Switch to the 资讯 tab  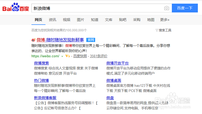(x=53, y=20)
